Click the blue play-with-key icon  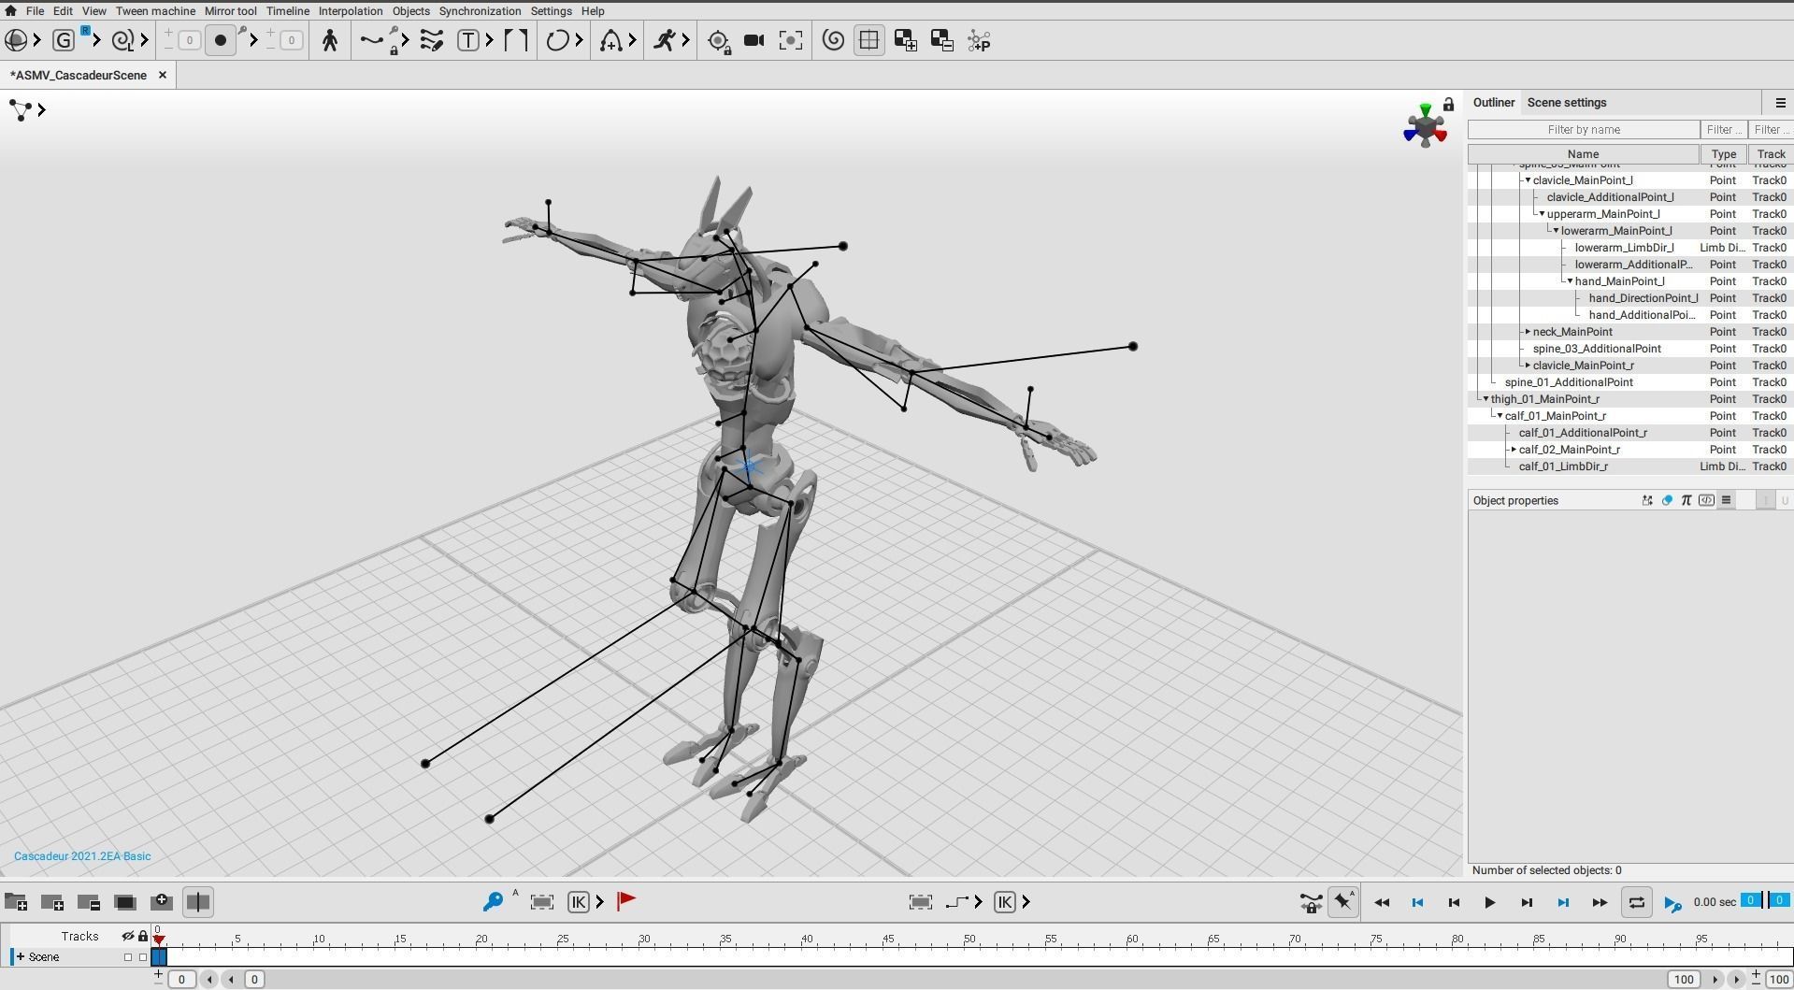click(x=1672, y=903)
